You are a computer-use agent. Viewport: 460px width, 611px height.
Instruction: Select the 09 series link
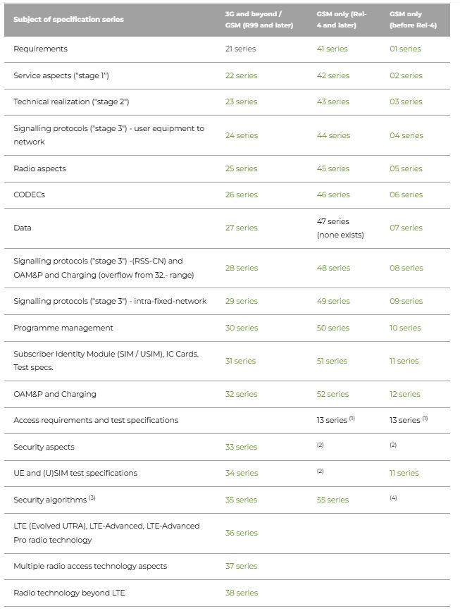pos(406,301)
